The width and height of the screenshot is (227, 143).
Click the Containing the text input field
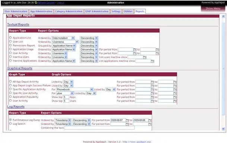point(100,128)
